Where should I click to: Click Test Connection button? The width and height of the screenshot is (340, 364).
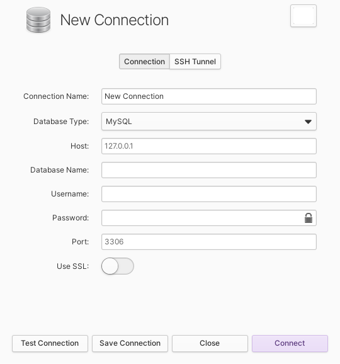click(50, 343)
